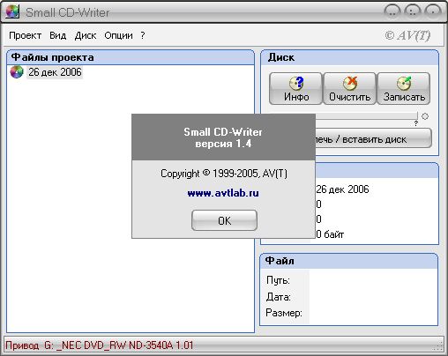Click the Дата: label
This screenshot has height=356, width=448.
(278, 297)
